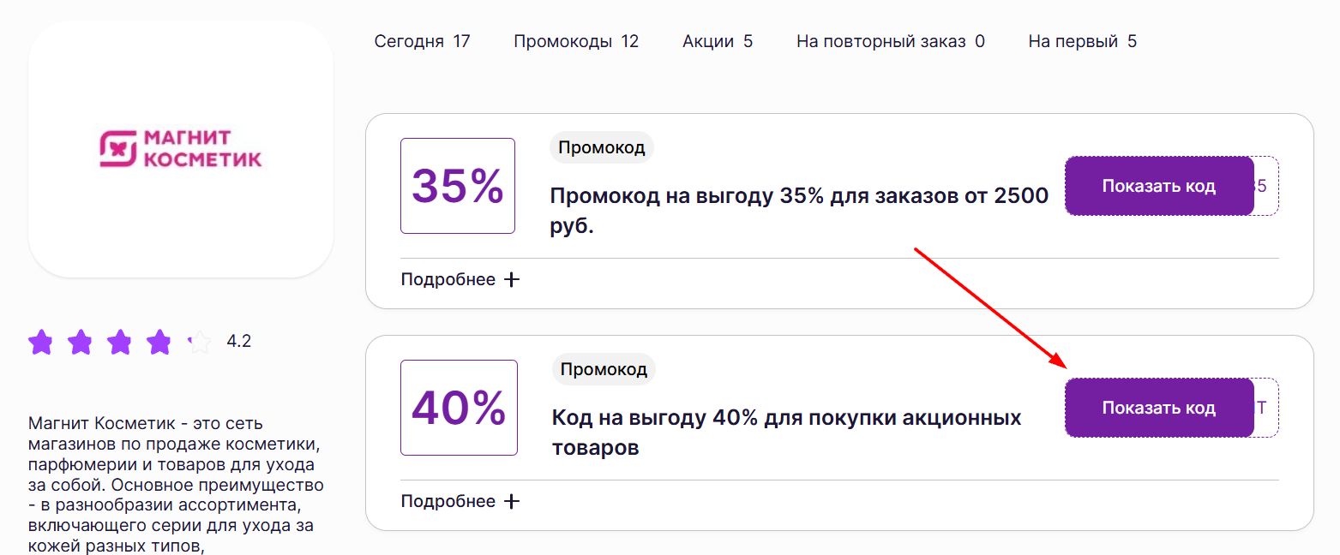Click the Промокод label on the 35% card

tap(602, 146)
